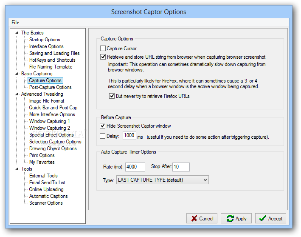
Task: Uncheck Retrieve and store URL string option
Action: (103, 57)
